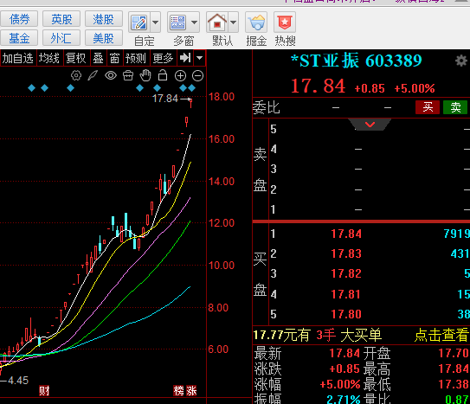470x404 pixels.
Task: Click buy-1 price 17.84 row
Action: point(362,234)
